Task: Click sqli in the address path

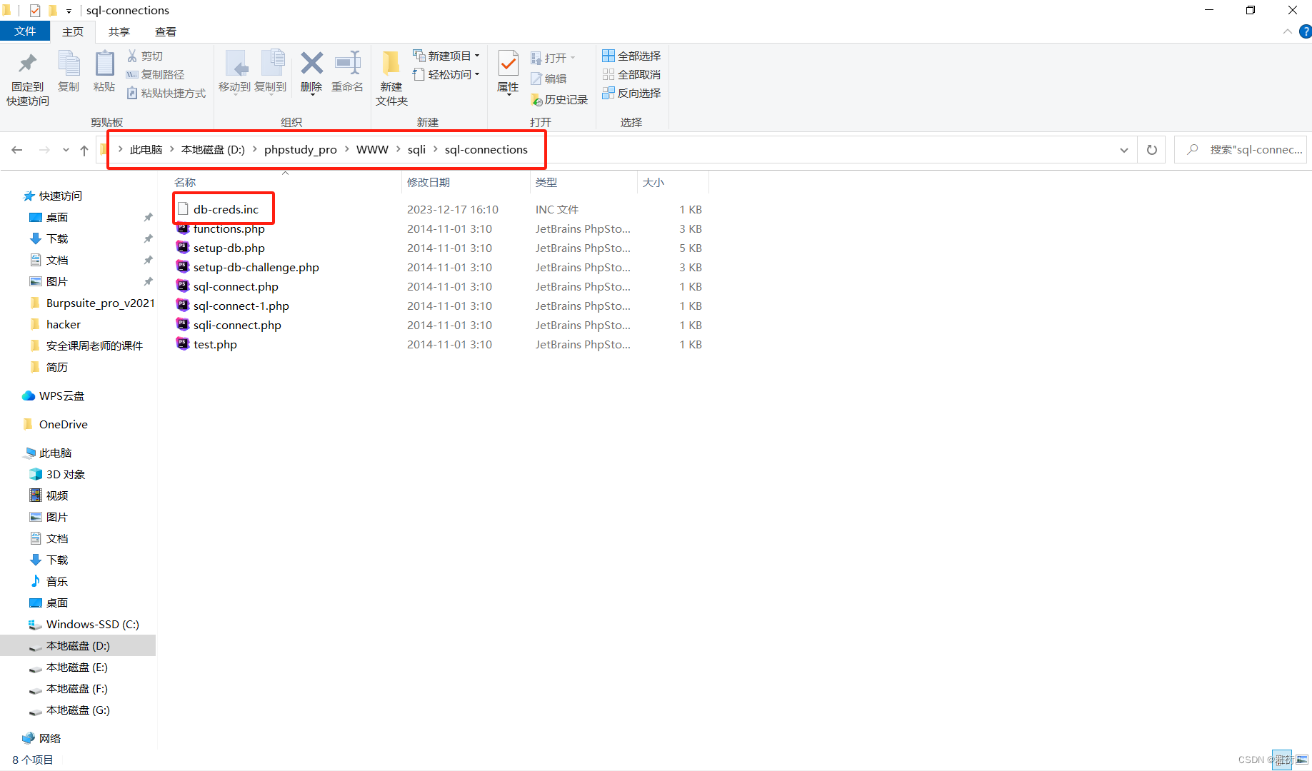Action: (416, 149)
